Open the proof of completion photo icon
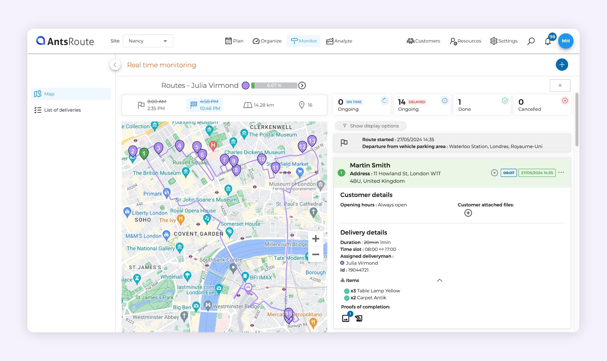 tap(346, 318)
